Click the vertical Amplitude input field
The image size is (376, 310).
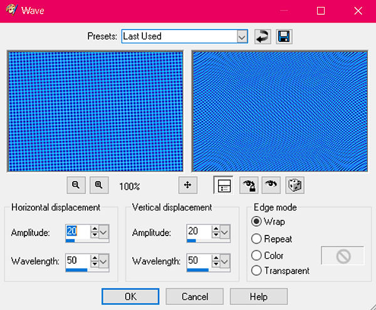[199, 231]
